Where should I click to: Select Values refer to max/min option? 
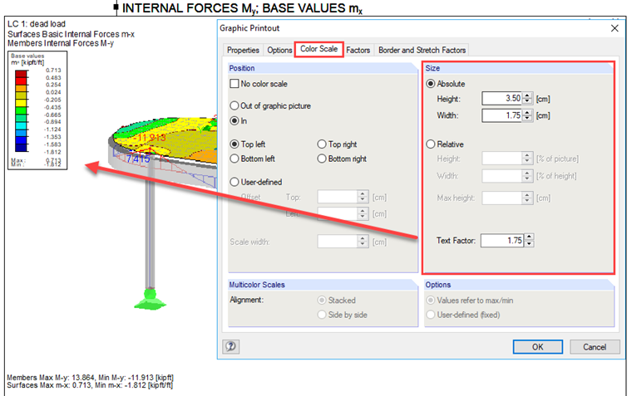(431, 301)
